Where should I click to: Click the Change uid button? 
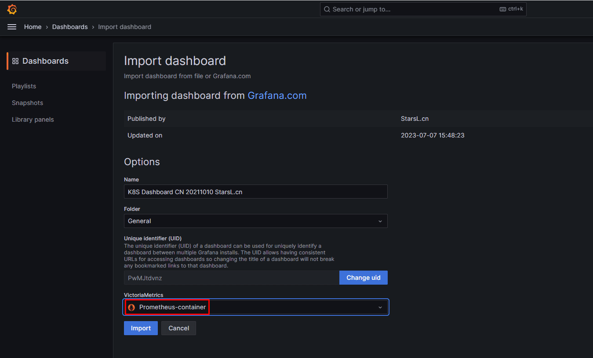pyautogui.click(x=364, y=278)
